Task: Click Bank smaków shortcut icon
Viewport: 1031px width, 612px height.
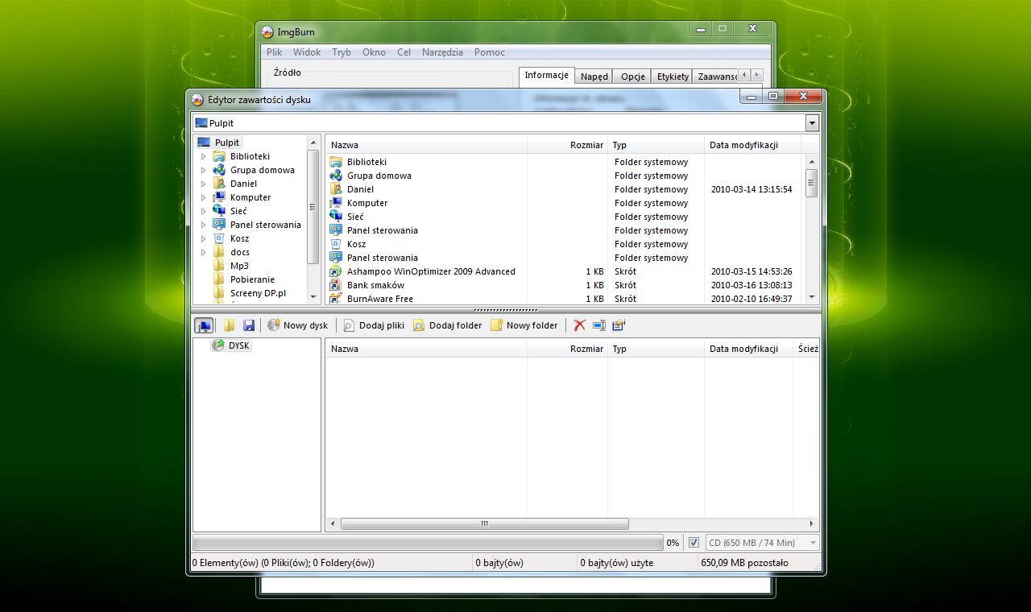Action: pos(336,285)
